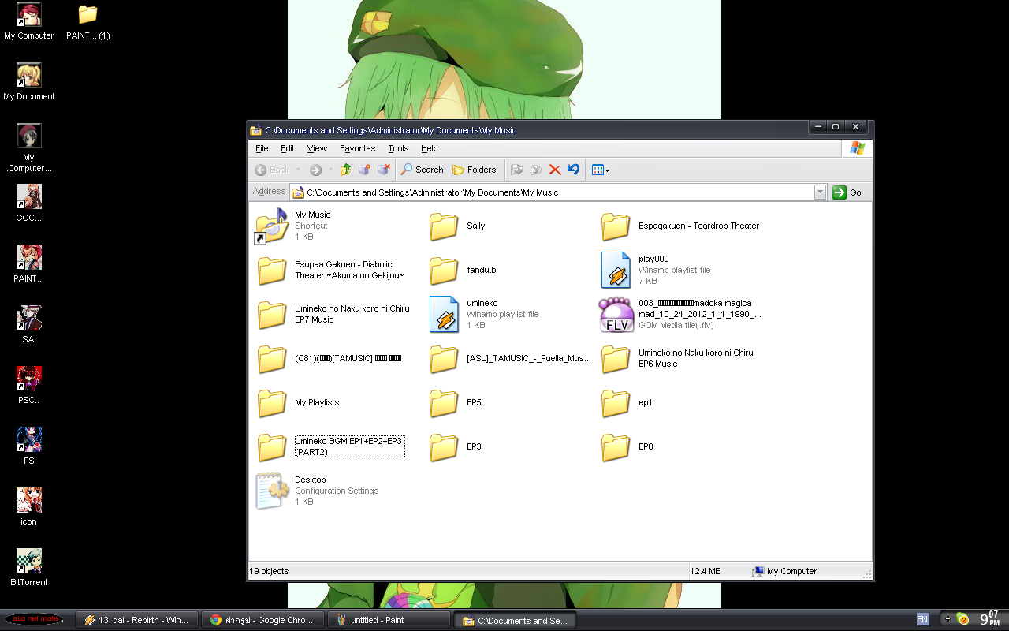Expand hidden tray icons arrow
This screenshot has width=1009, height=631.
point(948,619)
